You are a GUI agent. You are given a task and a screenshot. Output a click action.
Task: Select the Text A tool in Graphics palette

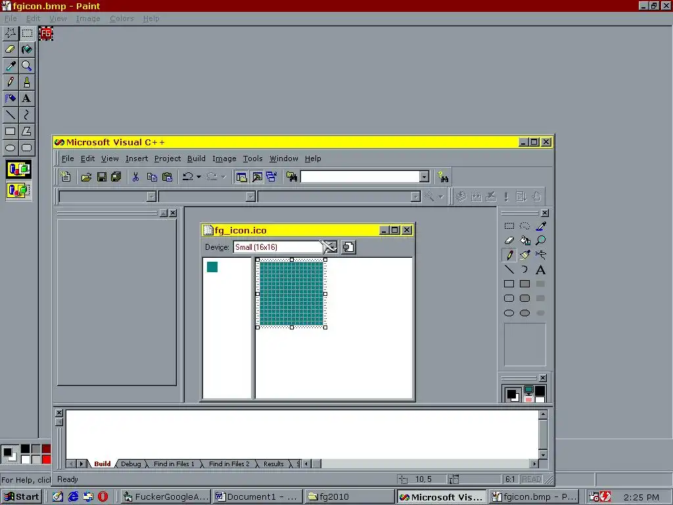tap(541, 270)
